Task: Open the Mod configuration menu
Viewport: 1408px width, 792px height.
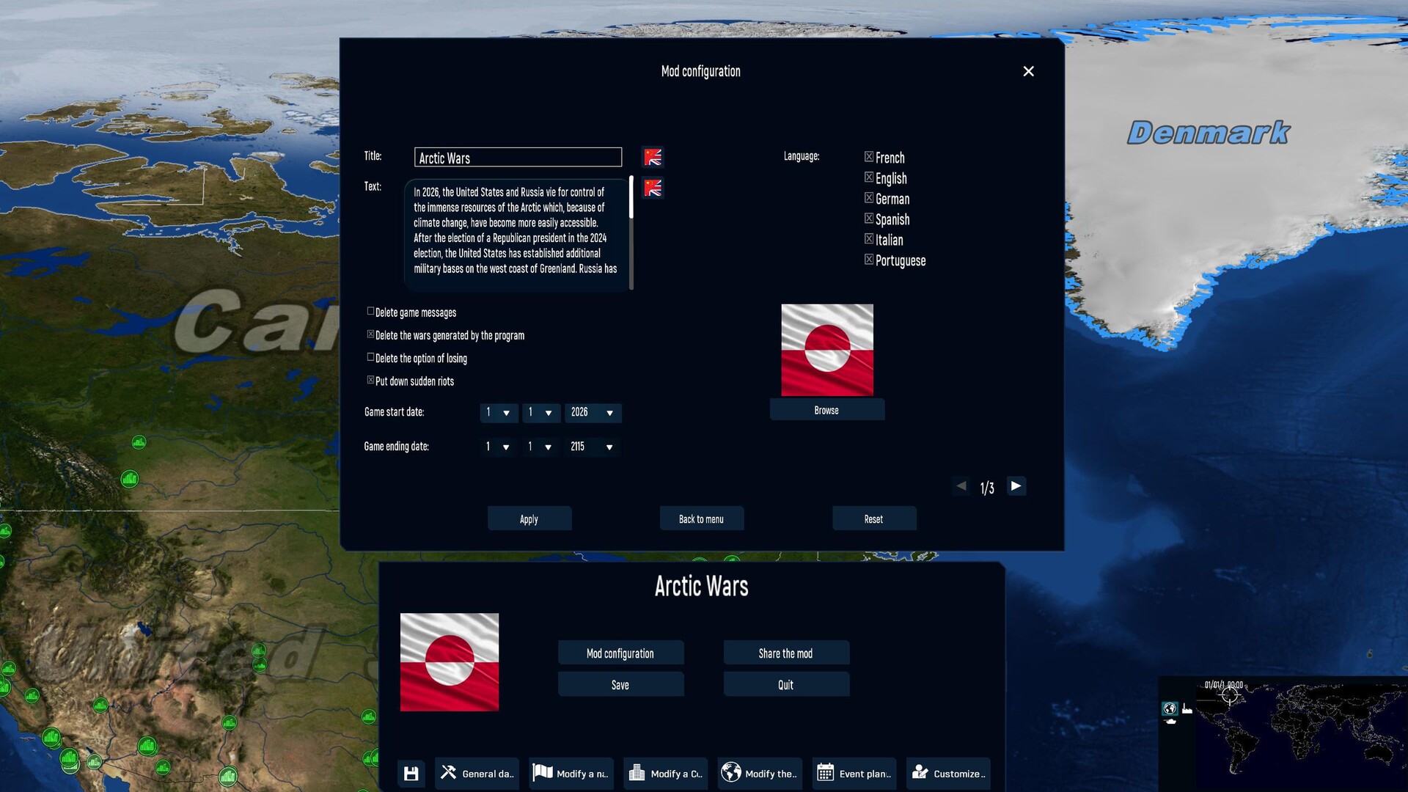Action: [x=620, y=653]
